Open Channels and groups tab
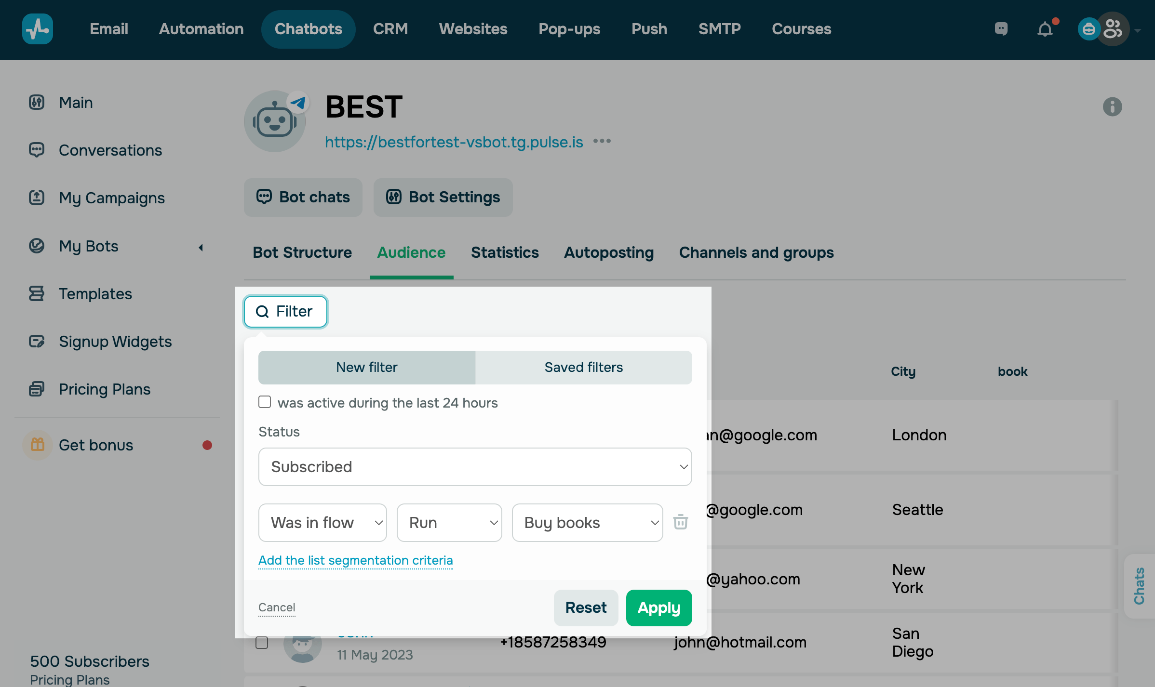This screenshot has width=1155, height=687. click(756, 252)
